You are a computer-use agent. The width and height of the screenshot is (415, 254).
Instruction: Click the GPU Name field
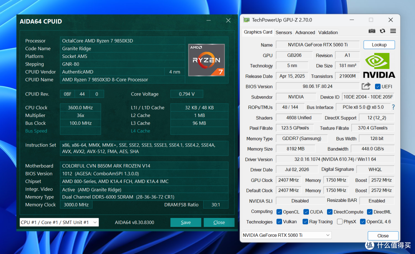(x=318, y=45)
